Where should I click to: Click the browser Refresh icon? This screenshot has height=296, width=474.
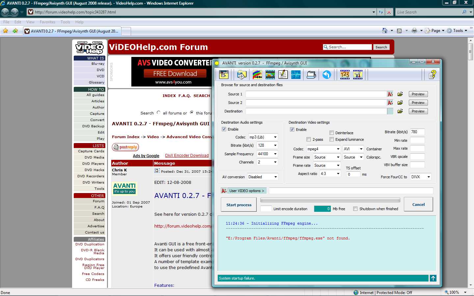pyautogui.click(x=381, y=12)
